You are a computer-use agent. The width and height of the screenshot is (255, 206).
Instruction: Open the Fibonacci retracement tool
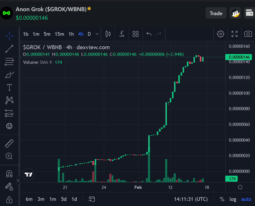pos(9,62)
